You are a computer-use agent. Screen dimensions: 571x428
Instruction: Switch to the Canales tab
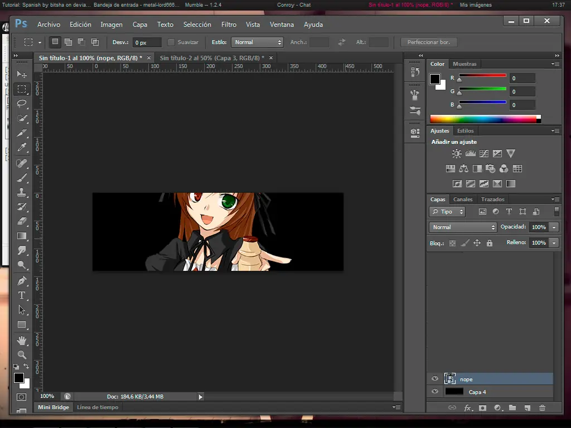pos(463,199)
